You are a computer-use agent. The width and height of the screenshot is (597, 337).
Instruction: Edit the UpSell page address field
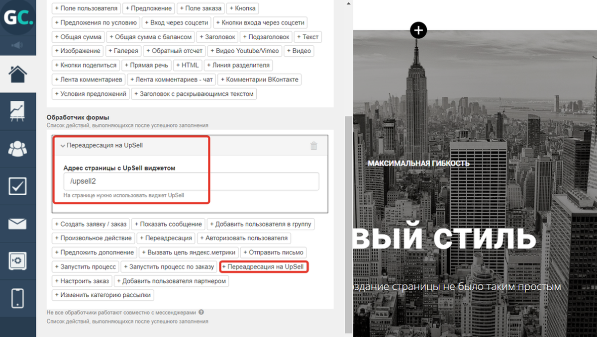191,181
